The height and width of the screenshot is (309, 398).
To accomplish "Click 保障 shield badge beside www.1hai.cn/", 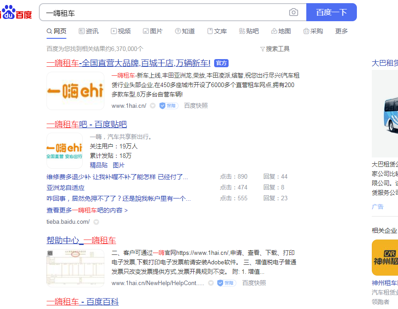I will pyautogui.click(x=169, y=106).
